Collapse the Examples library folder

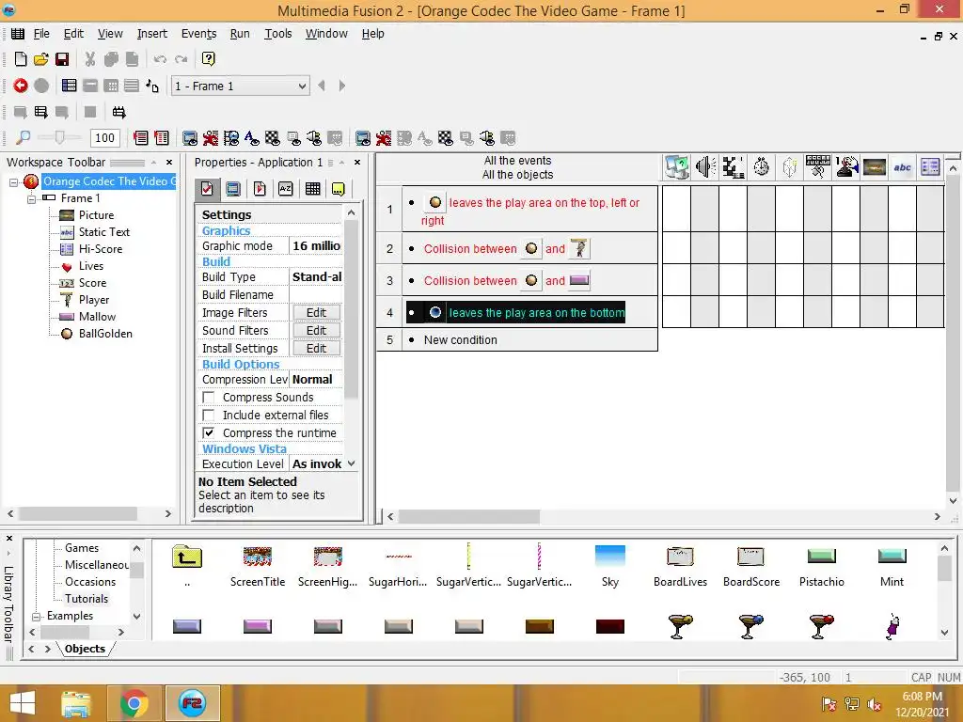point(37,617)
